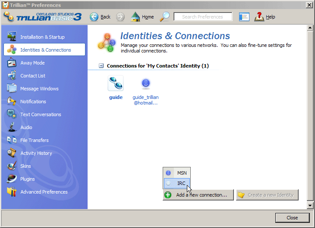Click the magnifying glass search icon
The width and height of the screenshot is (315, 228).
pos(164,17)
